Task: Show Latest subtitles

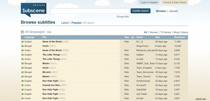Action: click(65, 23)
